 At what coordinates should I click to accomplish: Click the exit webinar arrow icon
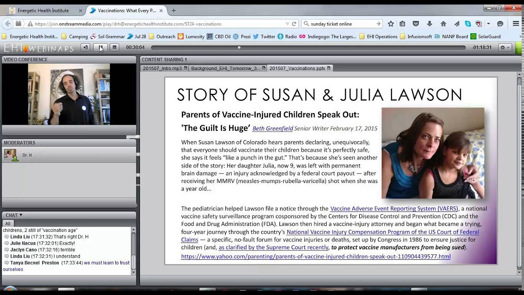85,48
